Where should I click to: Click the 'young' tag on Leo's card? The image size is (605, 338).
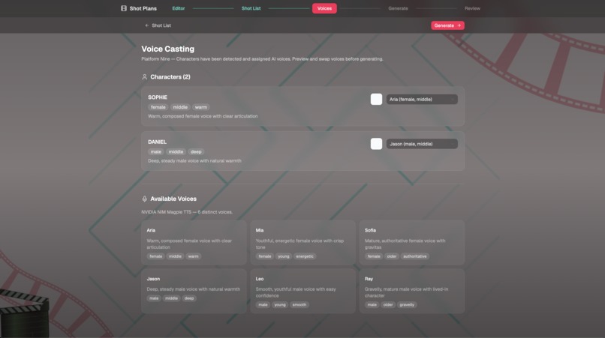click(280, 305)
